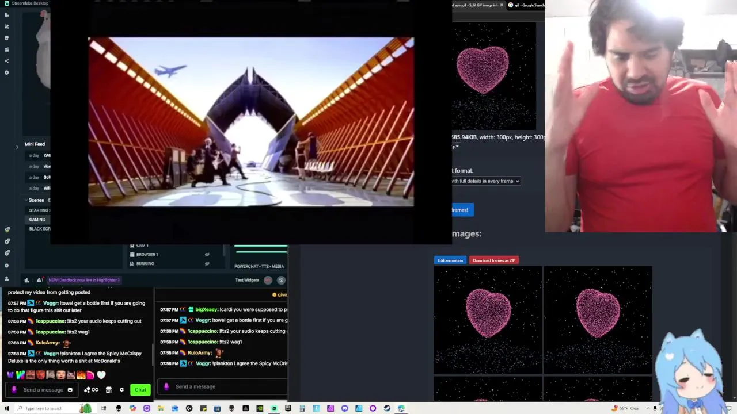This screenshot has width=737, height=414.
Task: Click the fire emote in emote bar
Action: [x=81, y=375]
